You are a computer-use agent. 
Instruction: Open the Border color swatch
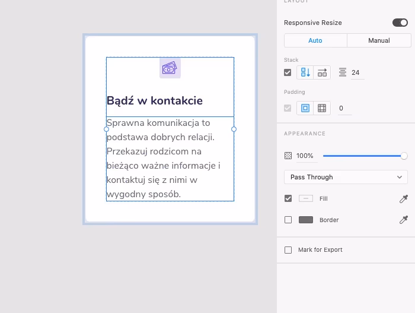(306, 220)
